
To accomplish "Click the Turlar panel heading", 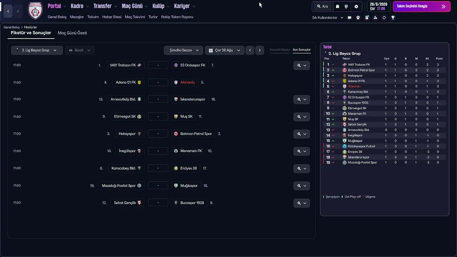I will 327,47.
